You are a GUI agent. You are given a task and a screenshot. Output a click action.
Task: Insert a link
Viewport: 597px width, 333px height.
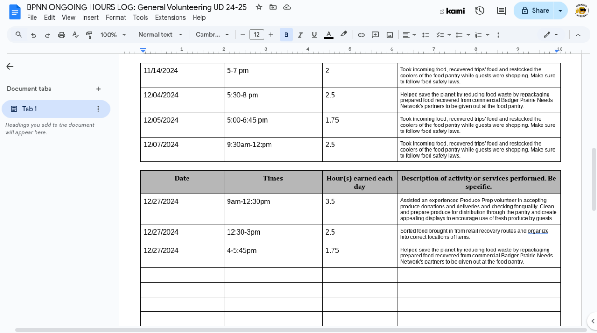click(361, 35)
